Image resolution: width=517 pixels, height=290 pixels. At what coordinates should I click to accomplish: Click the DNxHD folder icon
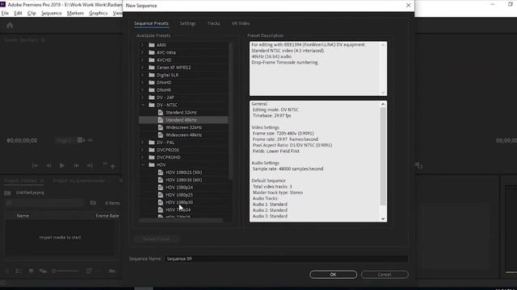(x=152, y=82)
